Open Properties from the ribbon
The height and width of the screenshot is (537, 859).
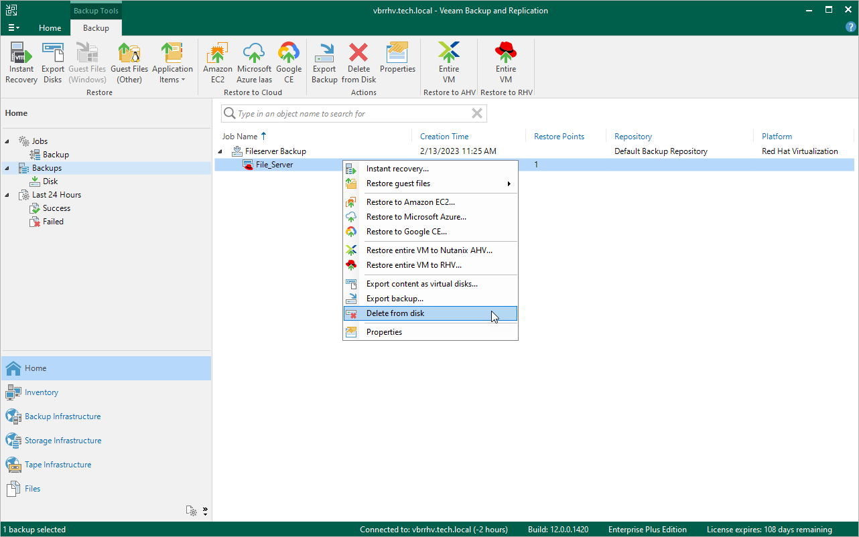coord(397,58)
